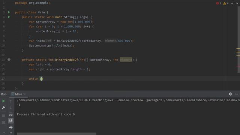Click the red error stripe marker
This screenshot has height=135, width=240.
pos(238,66)
